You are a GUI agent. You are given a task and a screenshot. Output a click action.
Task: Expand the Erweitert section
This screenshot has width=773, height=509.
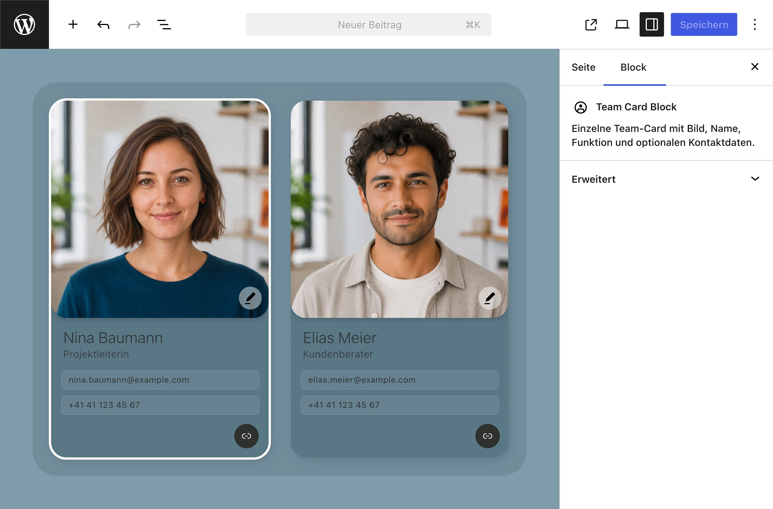pyautogui.click(x=666, y=179)
